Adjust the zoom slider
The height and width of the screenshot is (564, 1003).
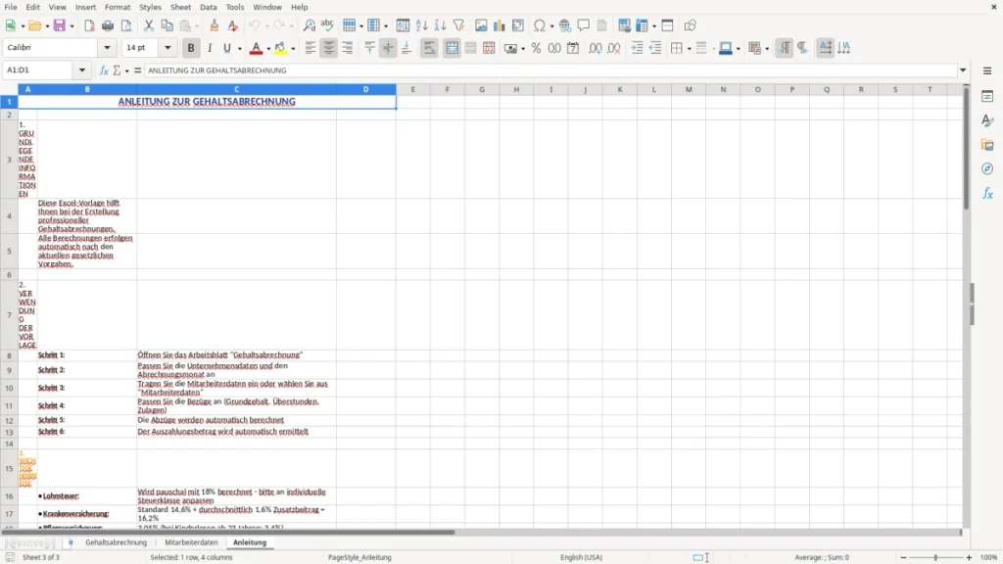(935, 557)
